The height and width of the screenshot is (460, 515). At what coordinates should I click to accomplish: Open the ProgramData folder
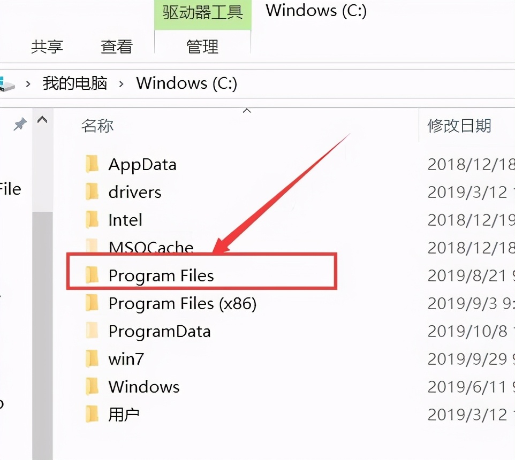point(159,331)
